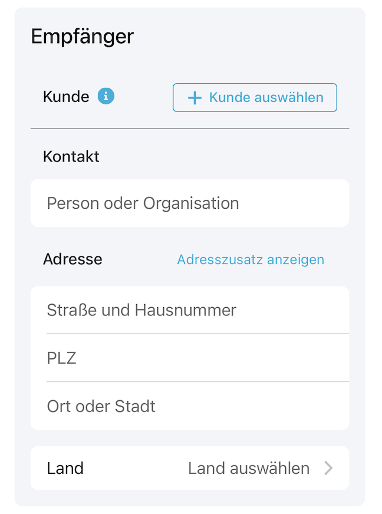Viewport: 382px width, 514px height.
Task: Show the address supplement via Adresszusatz anzeigen
Action: tap(251, 259)
